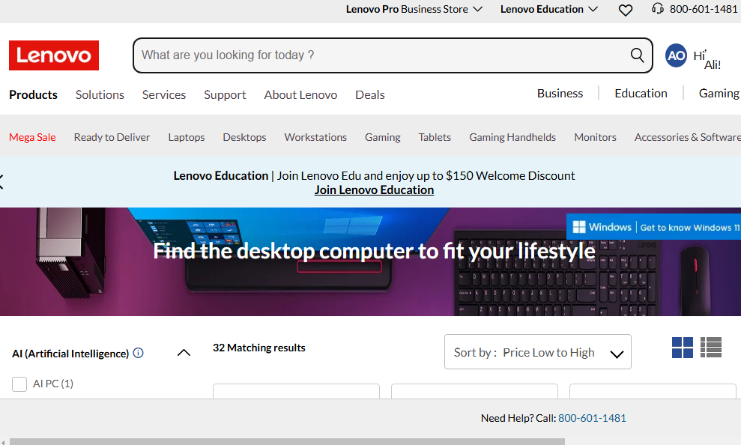The height and width of the screenshot is (445, 741).
Task: Open the Sort by dropdown
Action: click(x=538, y=352)
